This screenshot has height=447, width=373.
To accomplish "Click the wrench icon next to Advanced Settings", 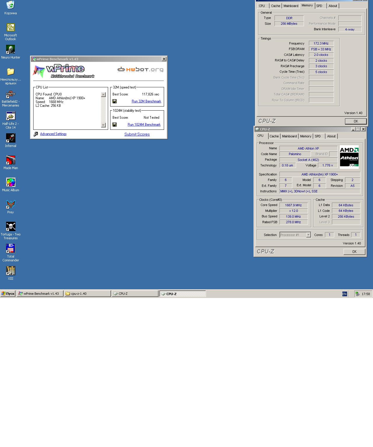I will [x=36, y=134].
